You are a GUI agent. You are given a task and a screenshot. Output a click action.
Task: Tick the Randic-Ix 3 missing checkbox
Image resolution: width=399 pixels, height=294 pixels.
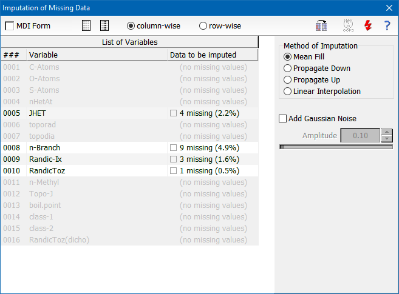click(x=173, y=159)
